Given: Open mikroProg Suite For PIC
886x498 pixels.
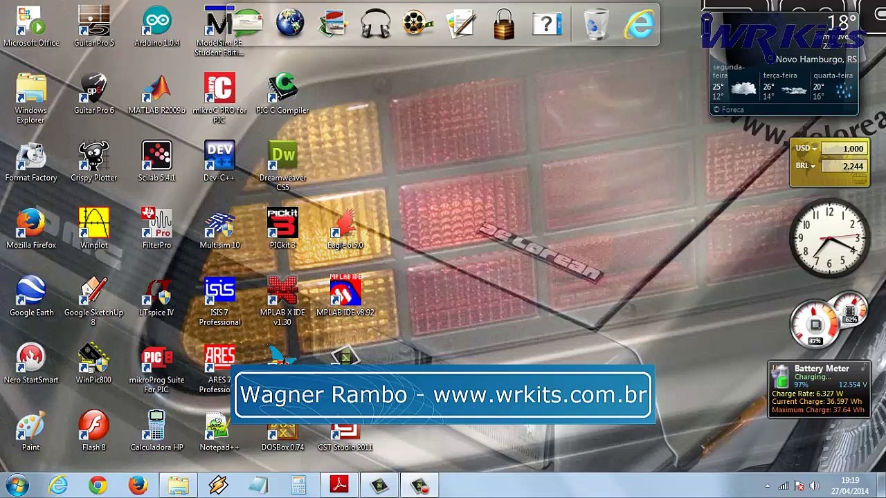Looking at the screenshot, I should click(157, 367).
